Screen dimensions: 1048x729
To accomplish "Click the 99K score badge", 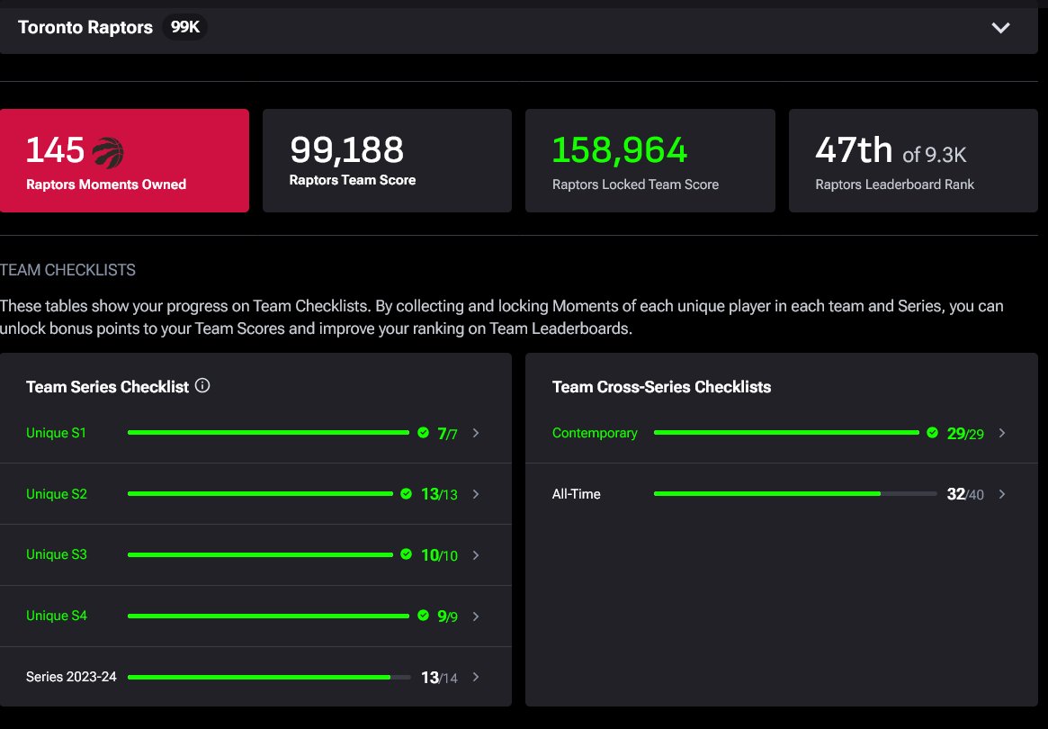I will click(x=185, y=27).
